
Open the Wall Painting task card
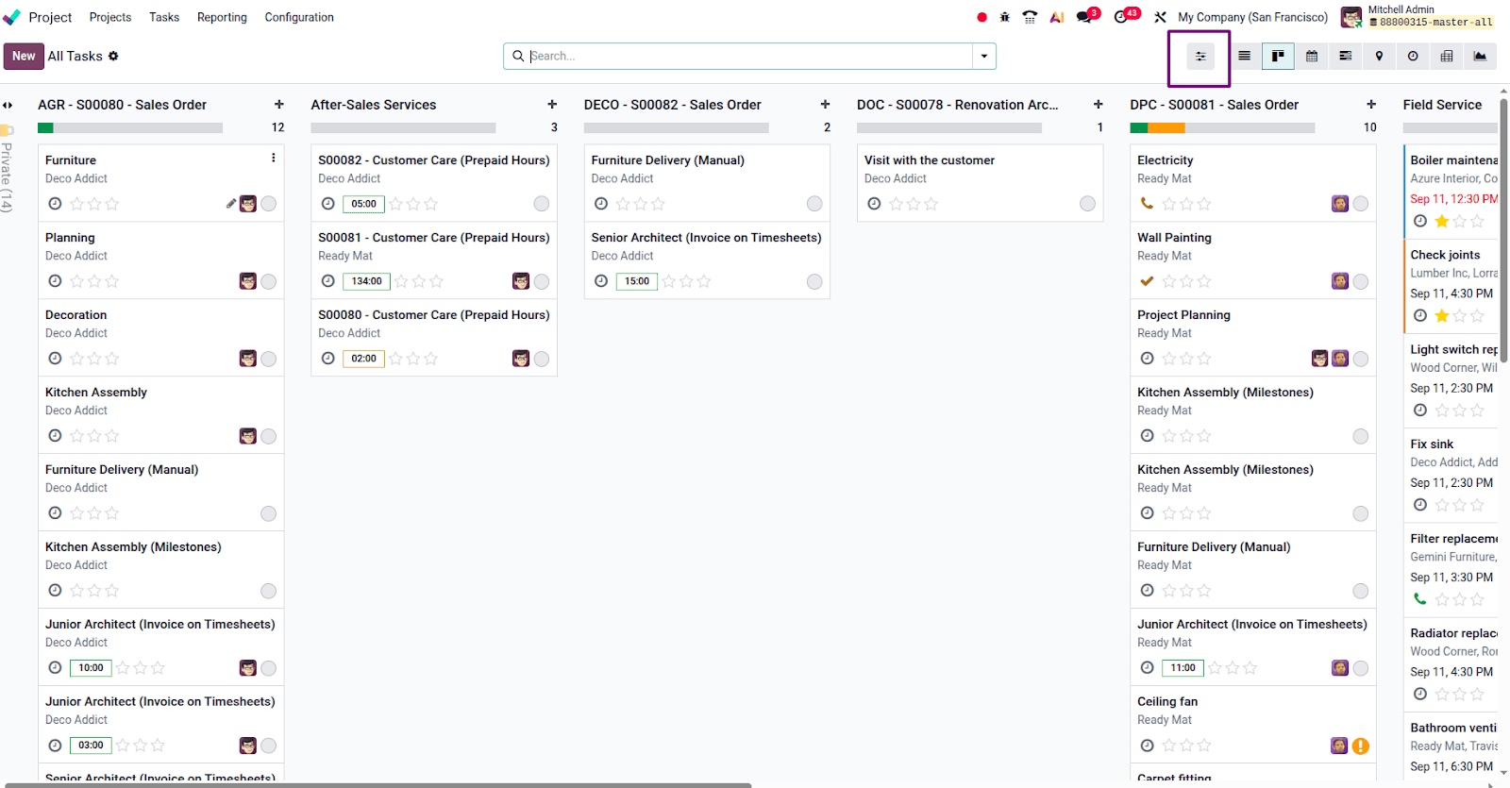pyautogui.click(x=1252, y=260)
